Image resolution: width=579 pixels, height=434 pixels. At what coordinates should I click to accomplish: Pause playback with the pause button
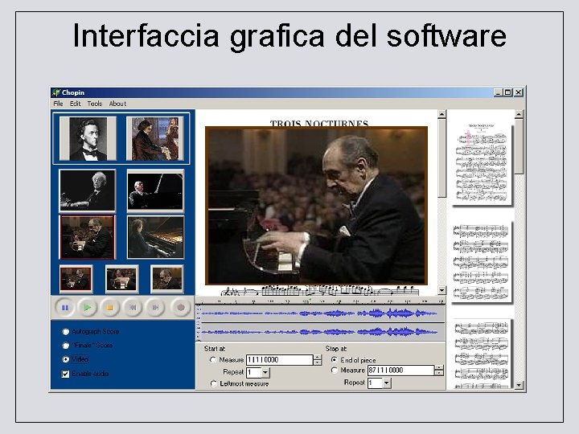point(64,307)
